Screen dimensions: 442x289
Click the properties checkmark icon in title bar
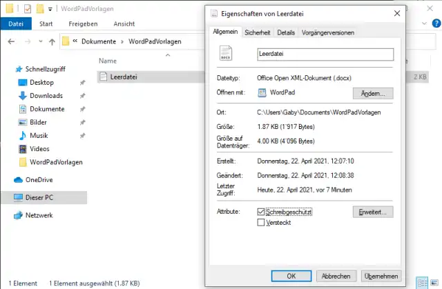(x=28, y=9)
